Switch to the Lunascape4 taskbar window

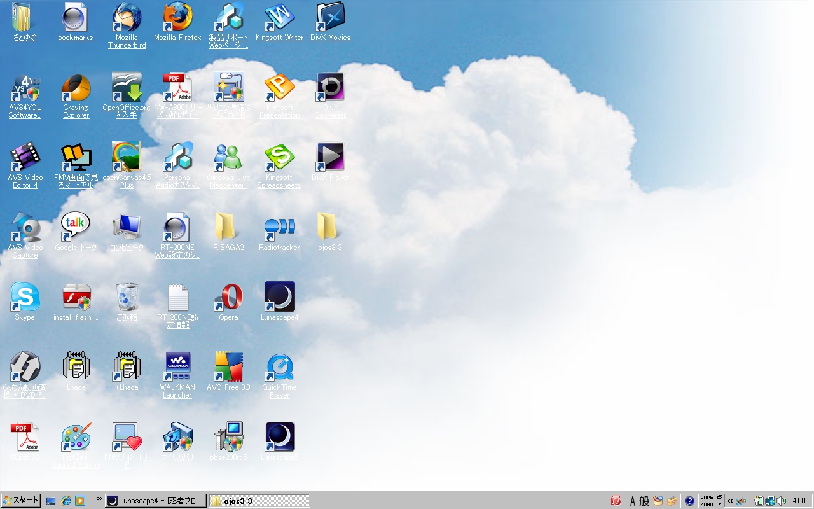click(156, 501)
